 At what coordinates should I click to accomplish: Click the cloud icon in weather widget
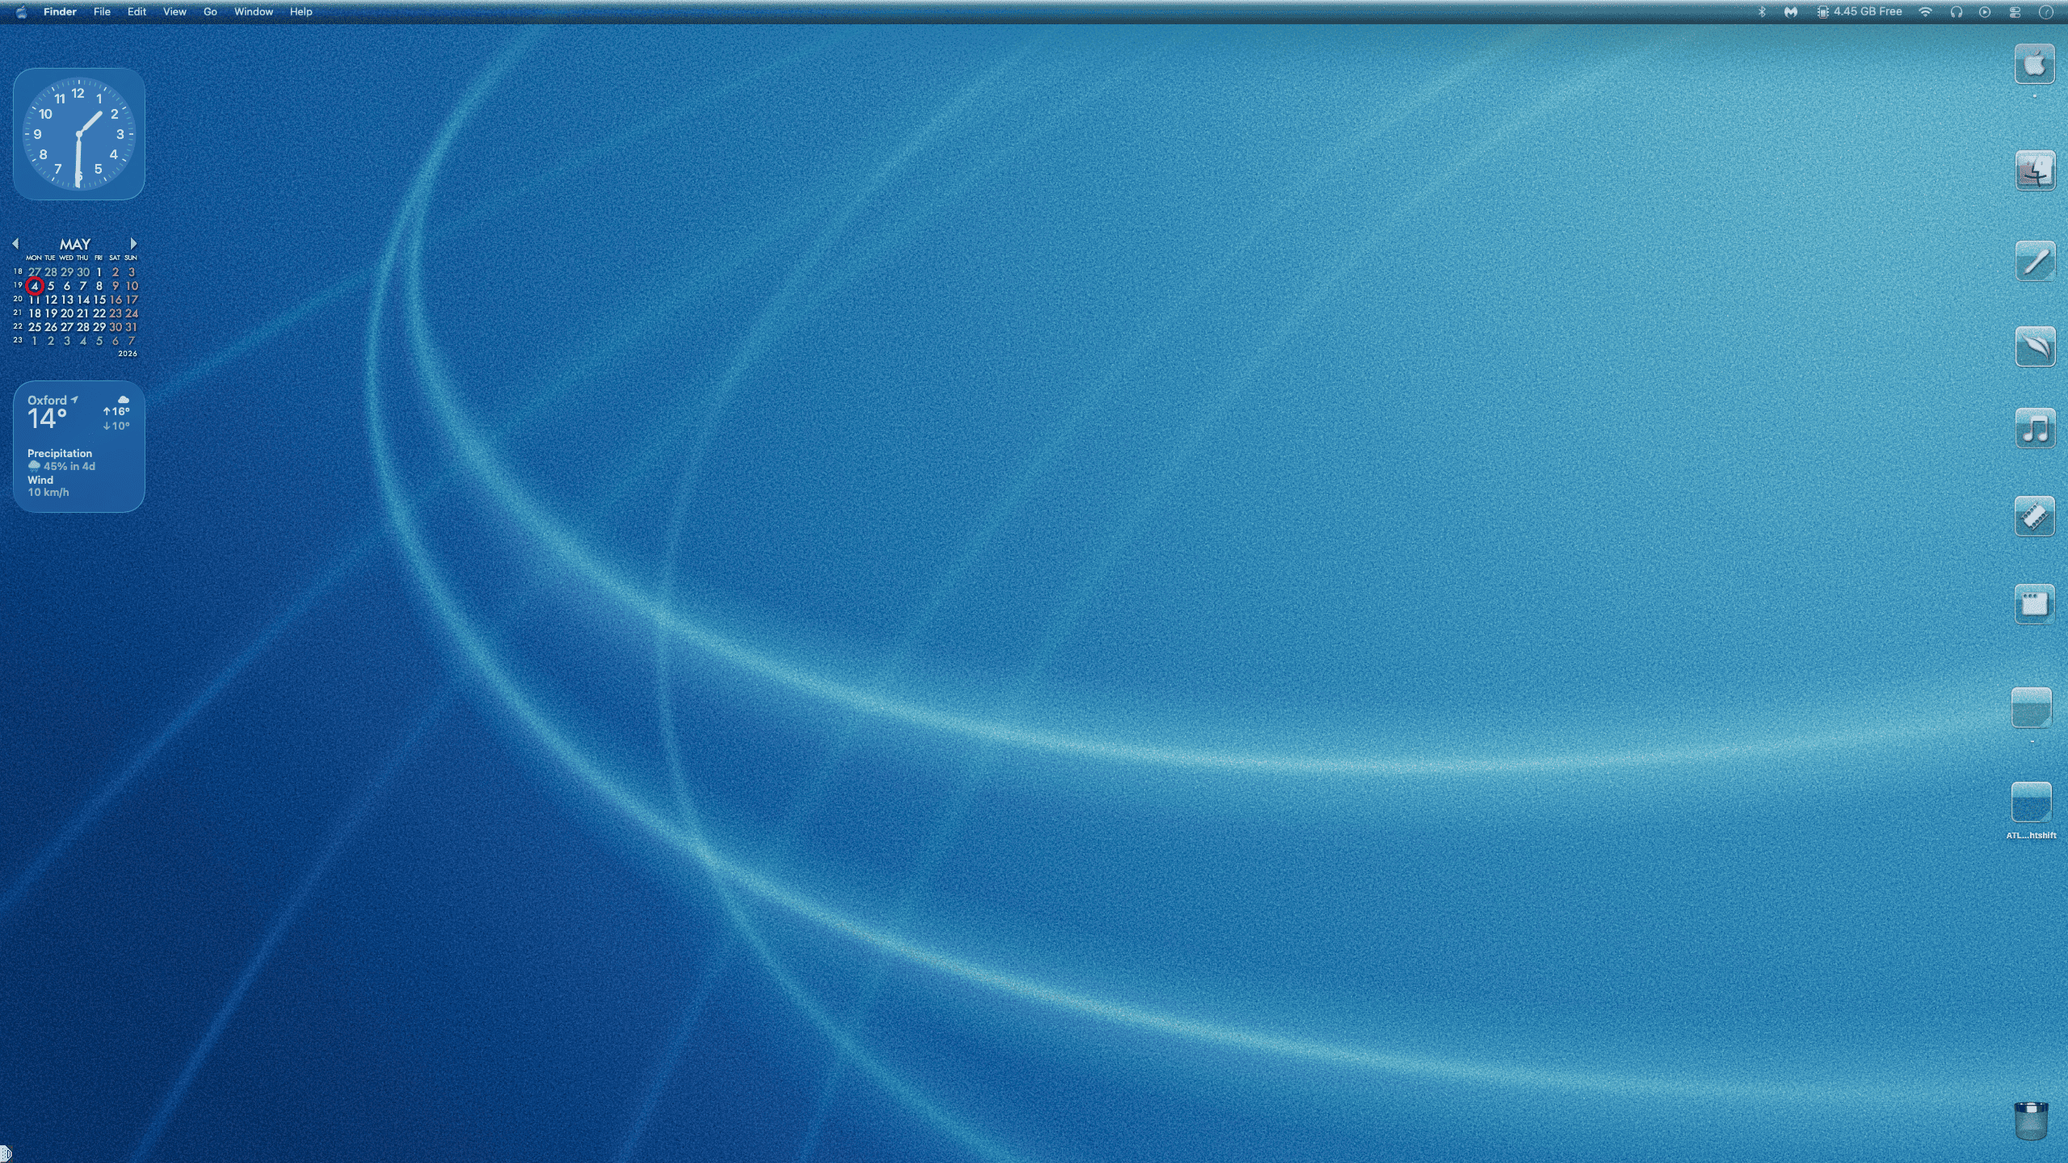click(124, 400)
